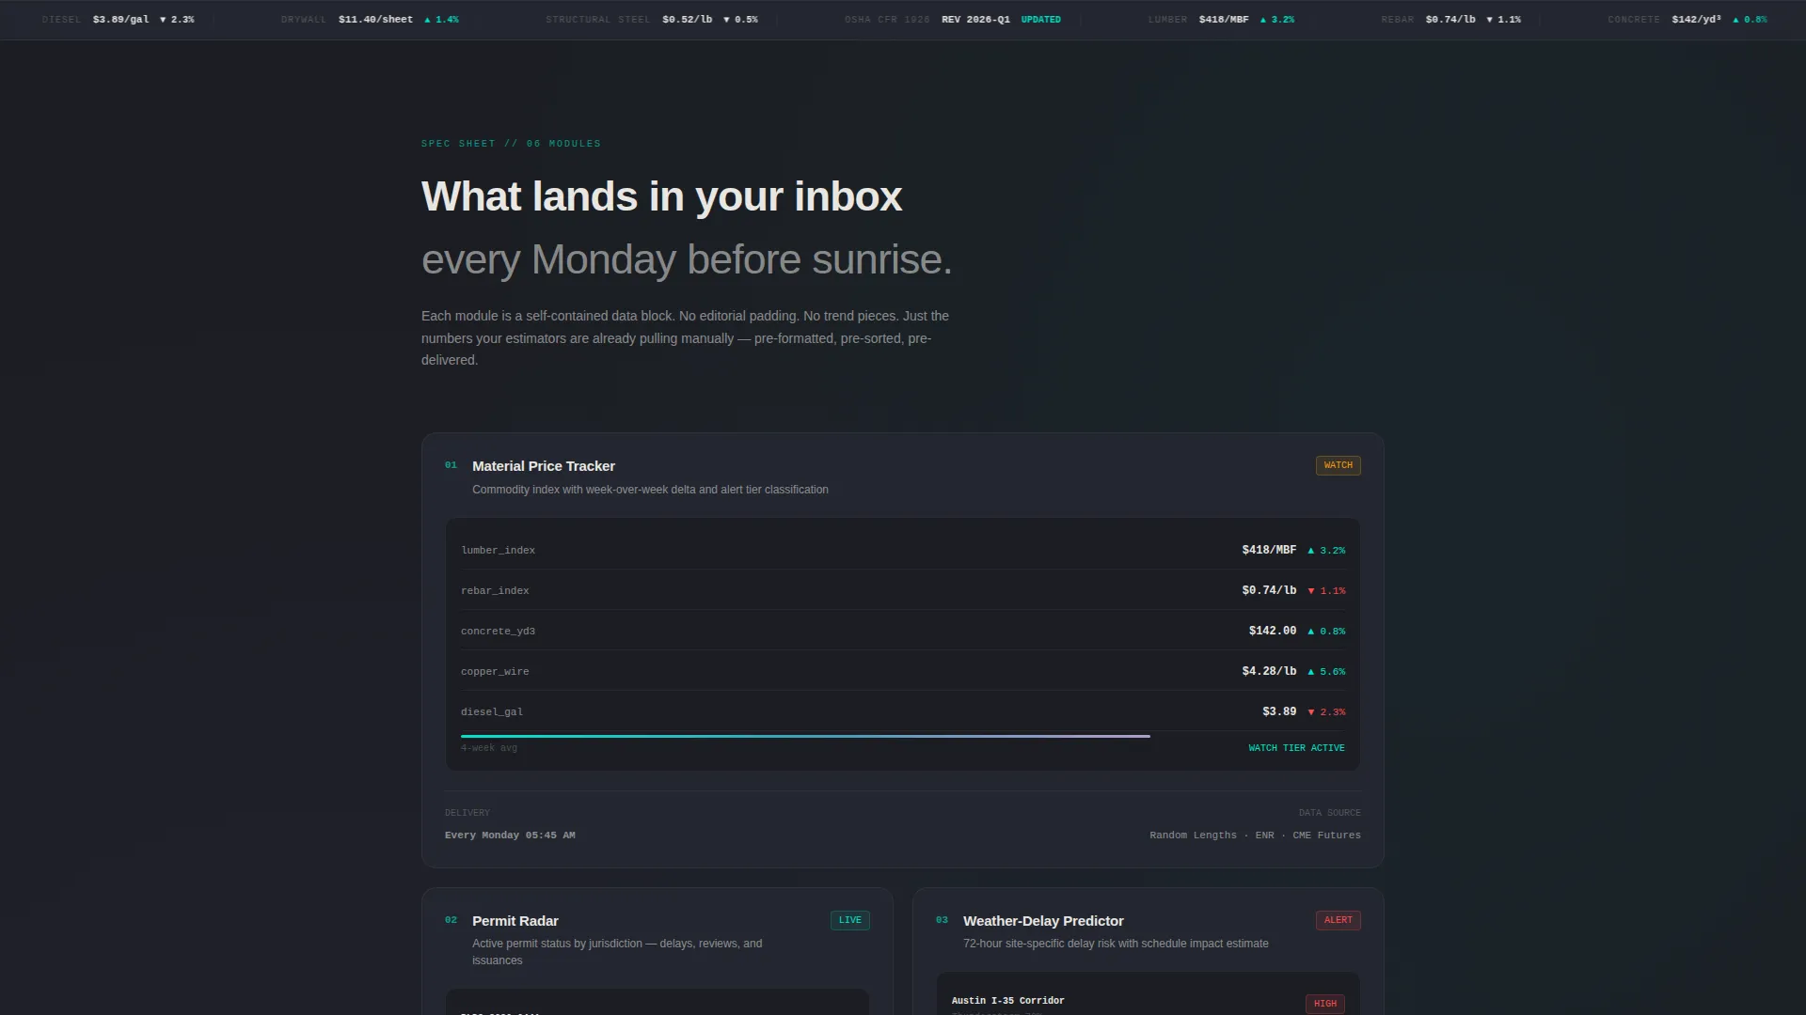
Task: Click the rebar_index row label
Action: coord(495,591)
